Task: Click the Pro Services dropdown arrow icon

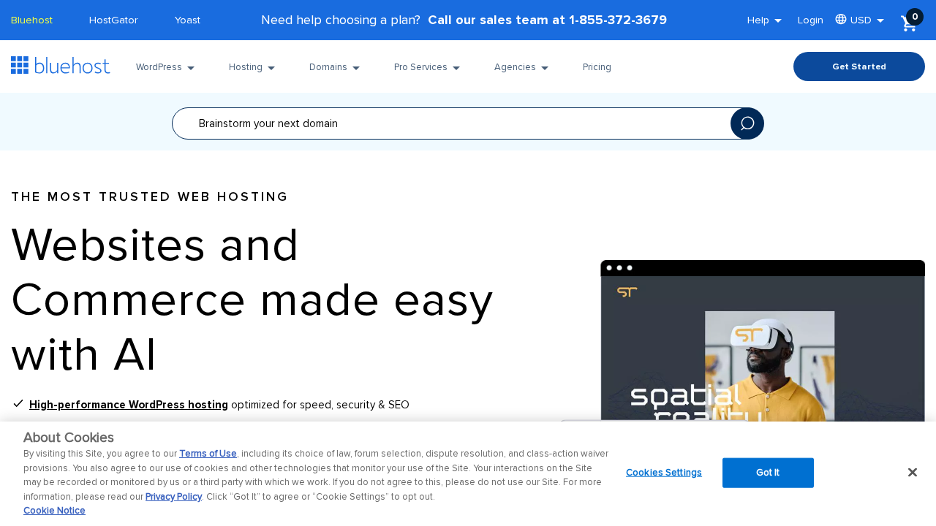Action: (456, 66)
